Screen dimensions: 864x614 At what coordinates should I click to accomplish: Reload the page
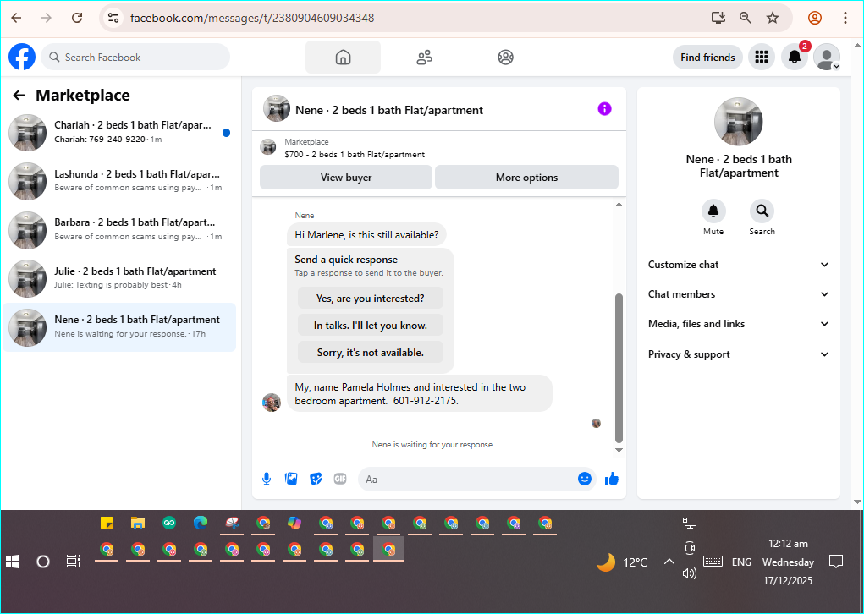77,18
